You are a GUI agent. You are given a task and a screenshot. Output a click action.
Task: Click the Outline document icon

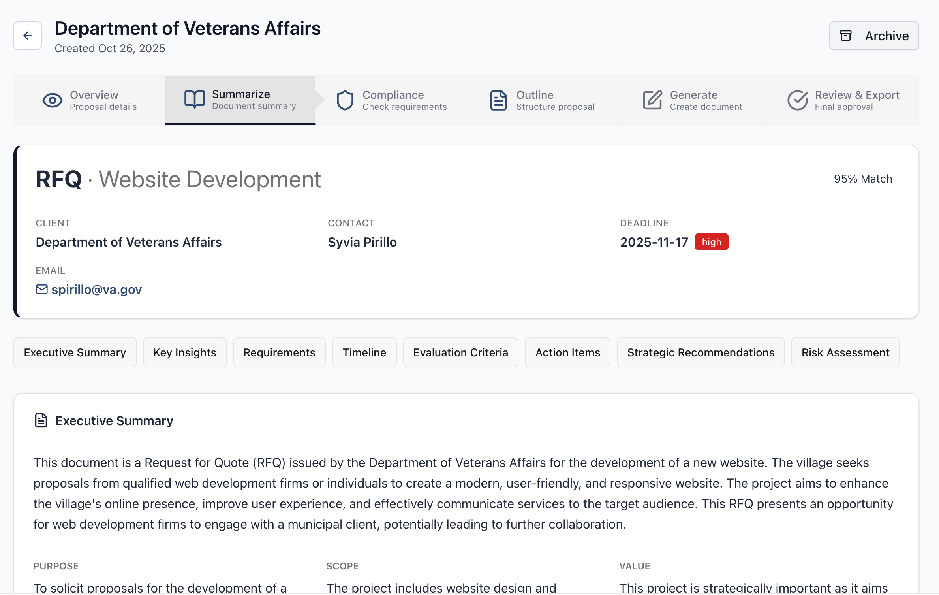[x=498, y=100]
